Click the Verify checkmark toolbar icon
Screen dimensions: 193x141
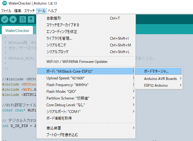5,20
